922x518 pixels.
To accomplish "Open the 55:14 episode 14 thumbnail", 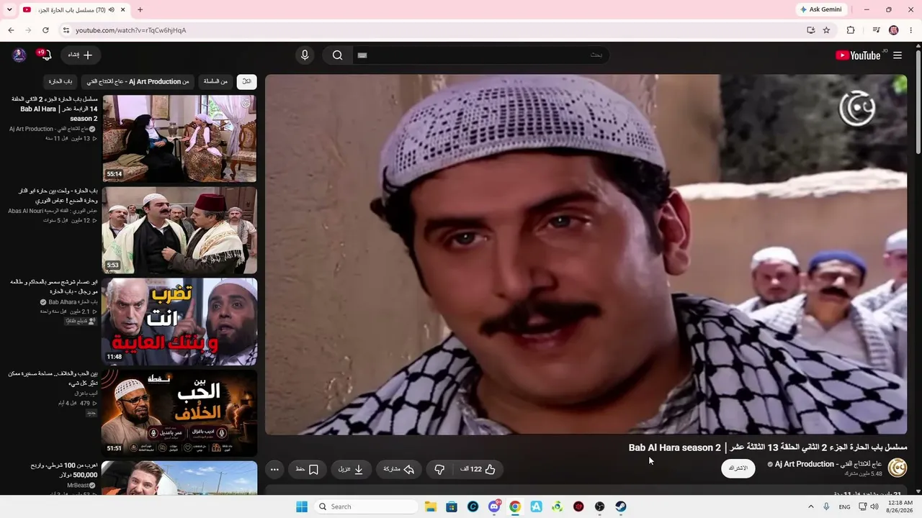I will click(x=179, y=139).
